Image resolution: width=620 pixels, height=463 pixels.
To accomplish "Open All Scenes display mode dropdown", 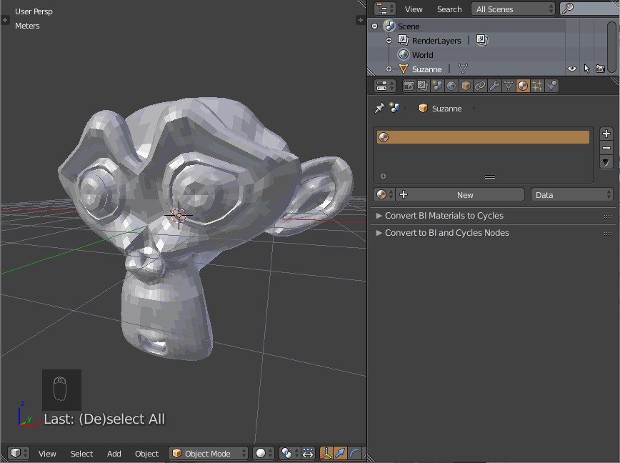I will 513,9.
